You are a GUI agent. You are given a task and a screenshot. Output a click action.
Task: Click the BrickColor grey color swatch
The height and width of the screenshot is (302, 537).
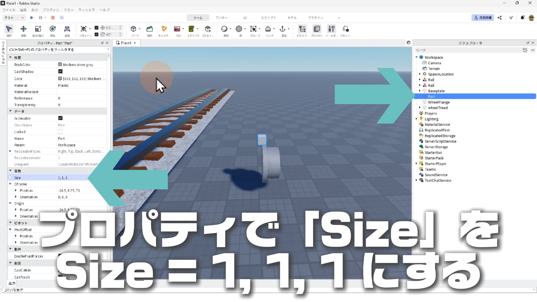click(x=60, y=65)
